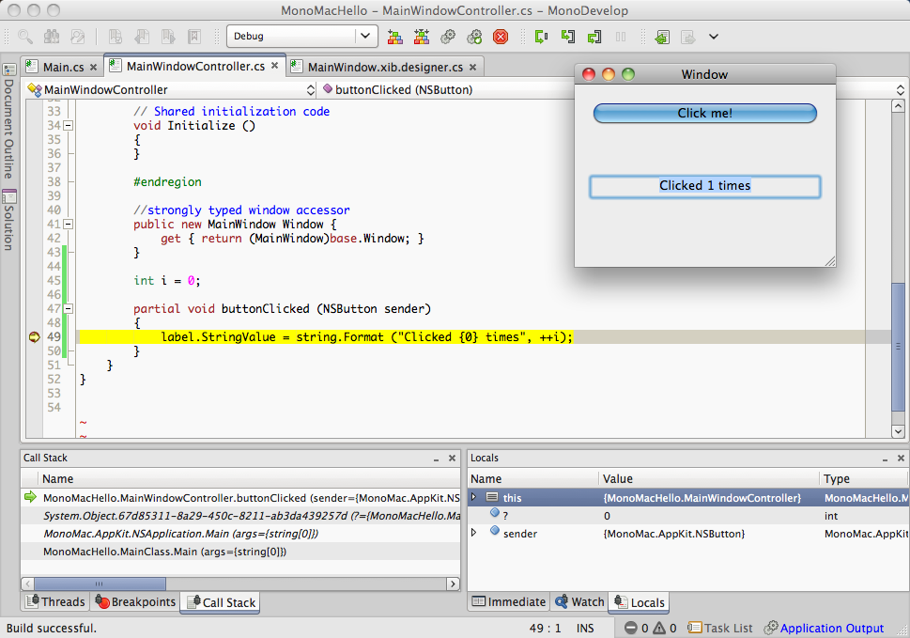The width and height of the screenshot is (910, 638).
Task: Click the editor vertical scrollbar thumb
Action: click(898, 347)
